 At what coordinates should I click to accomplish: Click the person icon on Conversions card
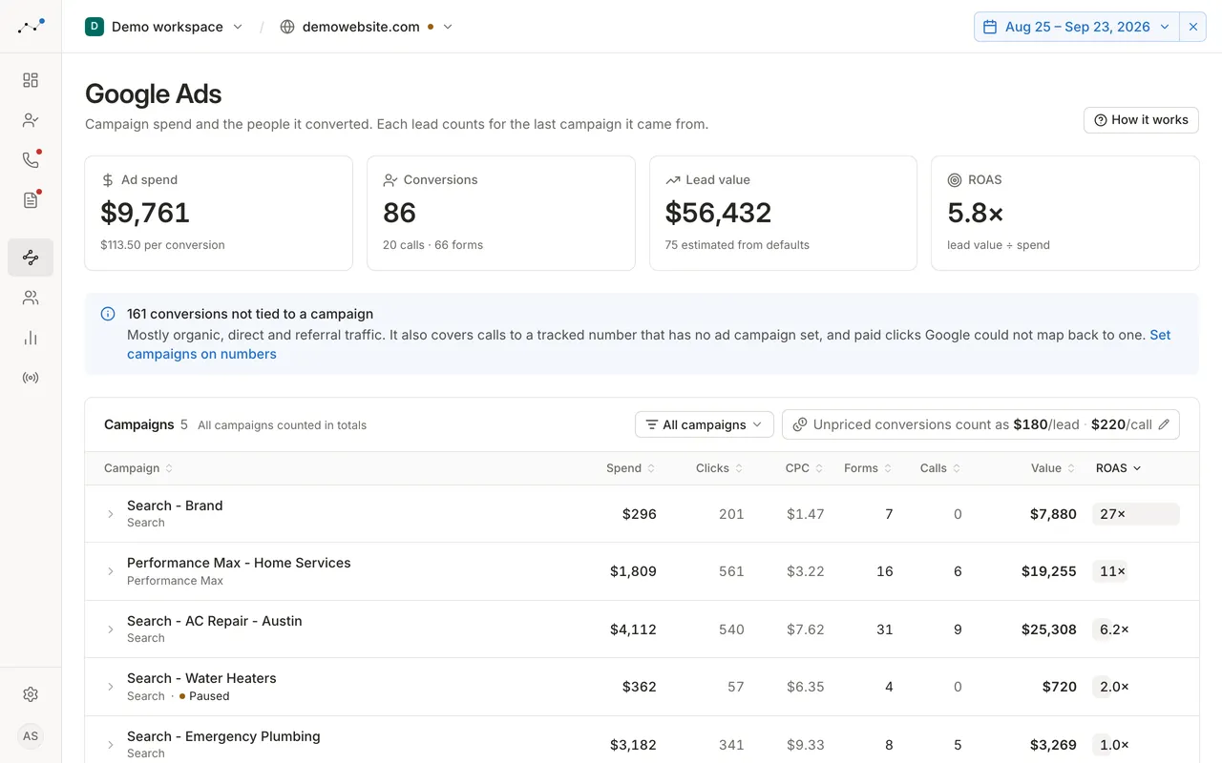click(390, 179)
